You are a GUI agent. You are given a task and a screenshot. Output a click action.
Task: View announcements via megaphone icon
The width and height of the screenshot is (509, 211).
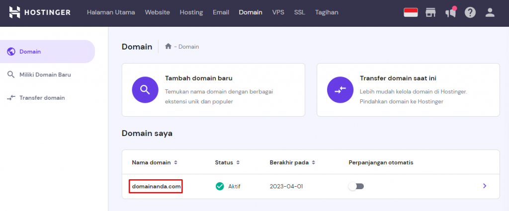point(450,12)
